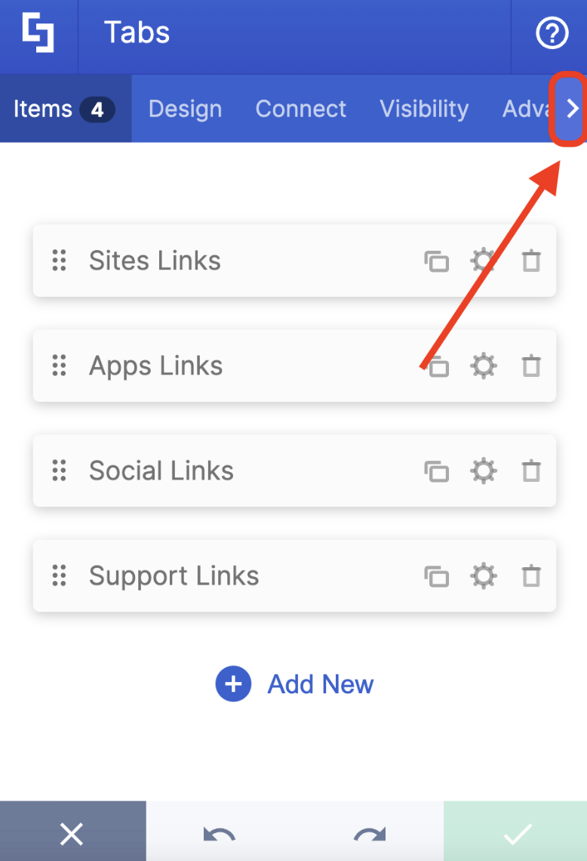Delete the Social Links item
Viewport: 587px width, 861px height.
(531, 471)
